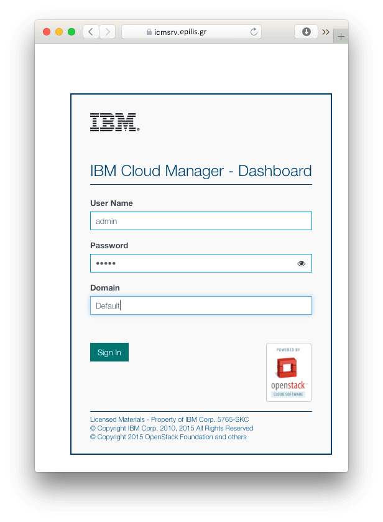This screenshot has width=383, height=522.
Task: Maximize the window with the green button
Action: [72, 32]
